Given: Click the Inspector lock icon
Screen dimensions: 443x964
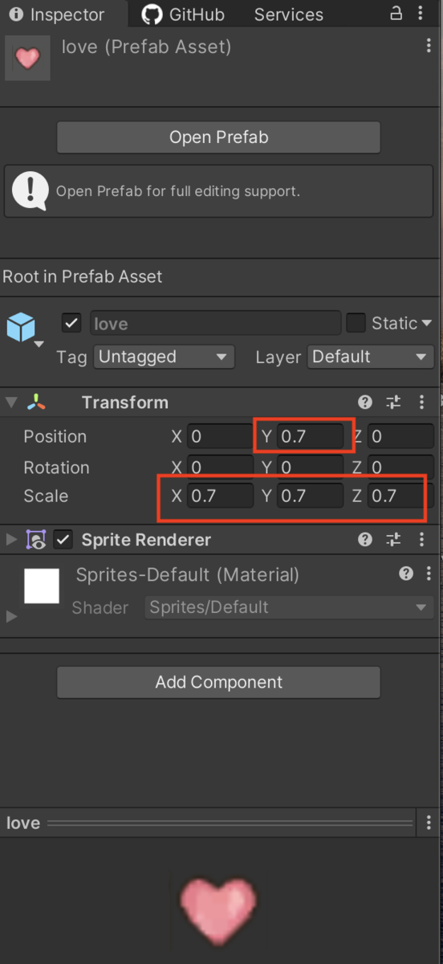Looking at the screenshot, I should pos(396,14).
